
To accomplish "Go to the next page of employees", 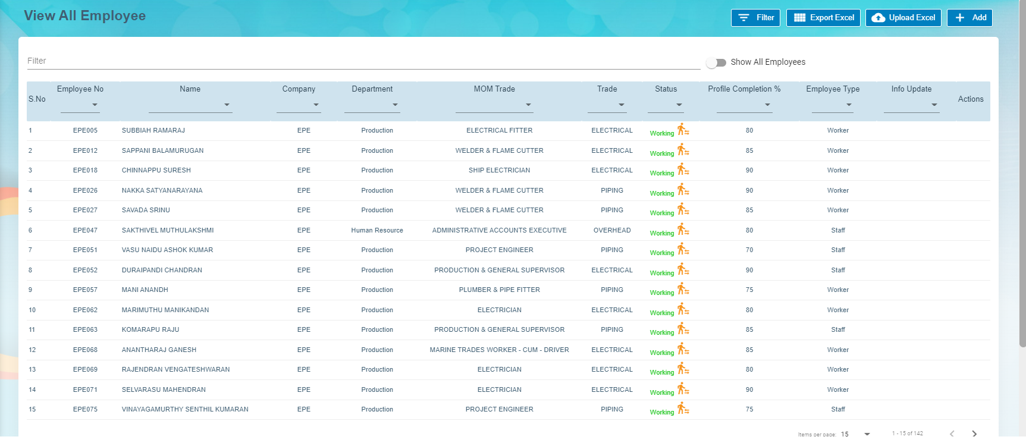I will click(974, 434).
